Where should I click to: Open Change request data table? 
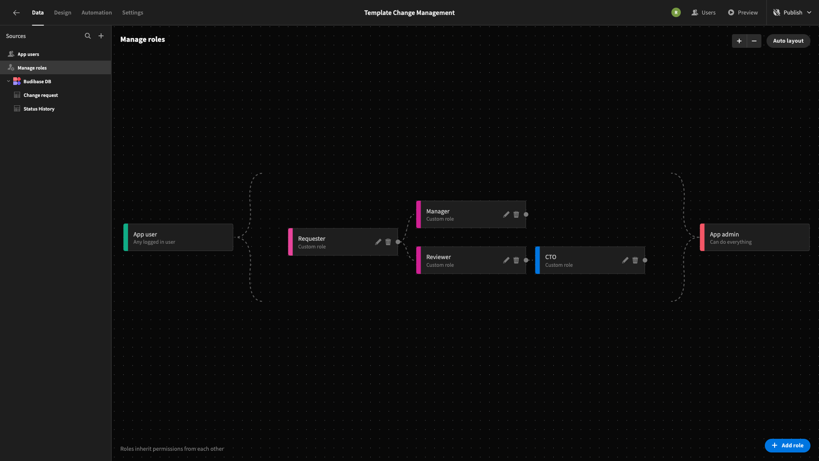(40, 95)
